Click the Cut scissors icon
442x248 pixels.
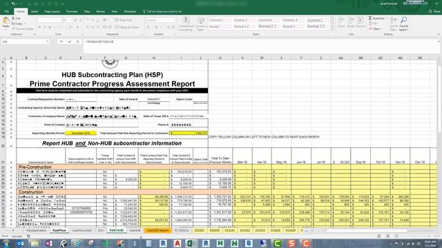point(13,19)
